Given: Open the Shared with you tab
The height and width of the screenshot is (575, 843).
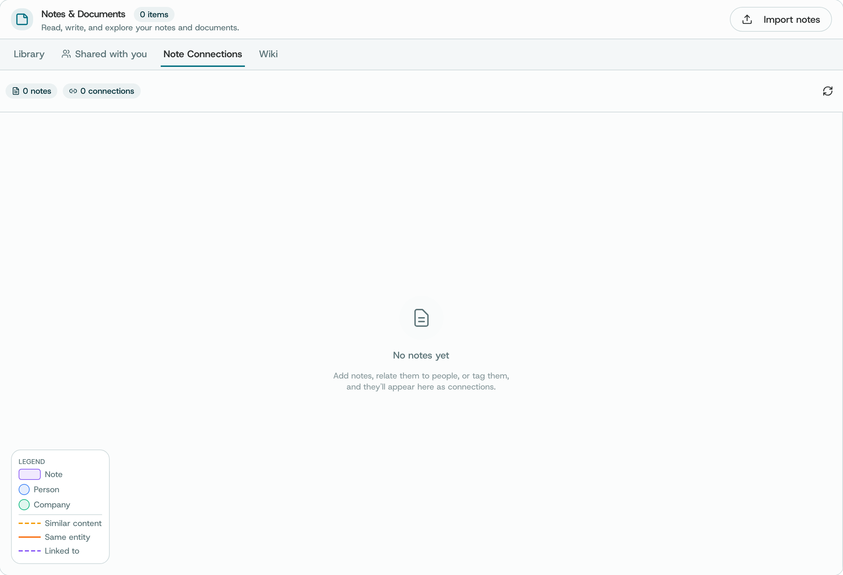Looking at the screenshot, I should pyautogui.click(x=104, y=54).
